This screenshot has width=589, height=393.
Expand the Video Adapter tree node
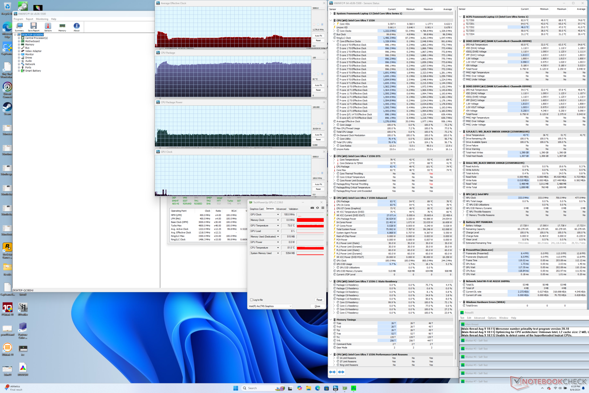point(19,51)
